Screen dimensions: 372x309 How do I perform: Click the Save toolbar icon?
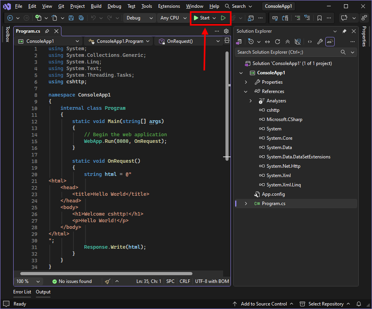click(71, 18)
